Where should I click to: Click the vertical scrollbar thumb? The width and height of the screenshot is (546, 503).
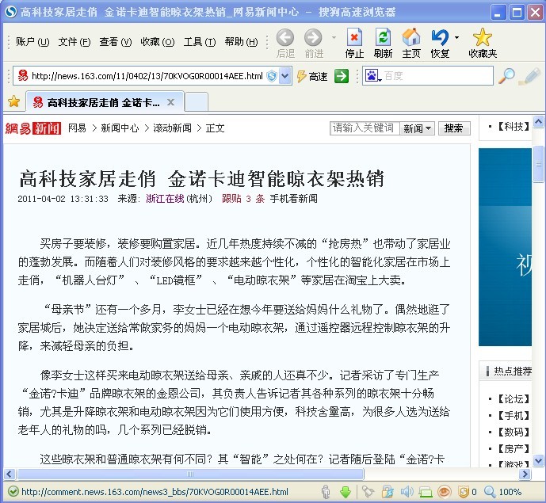[x=539, y=164]
